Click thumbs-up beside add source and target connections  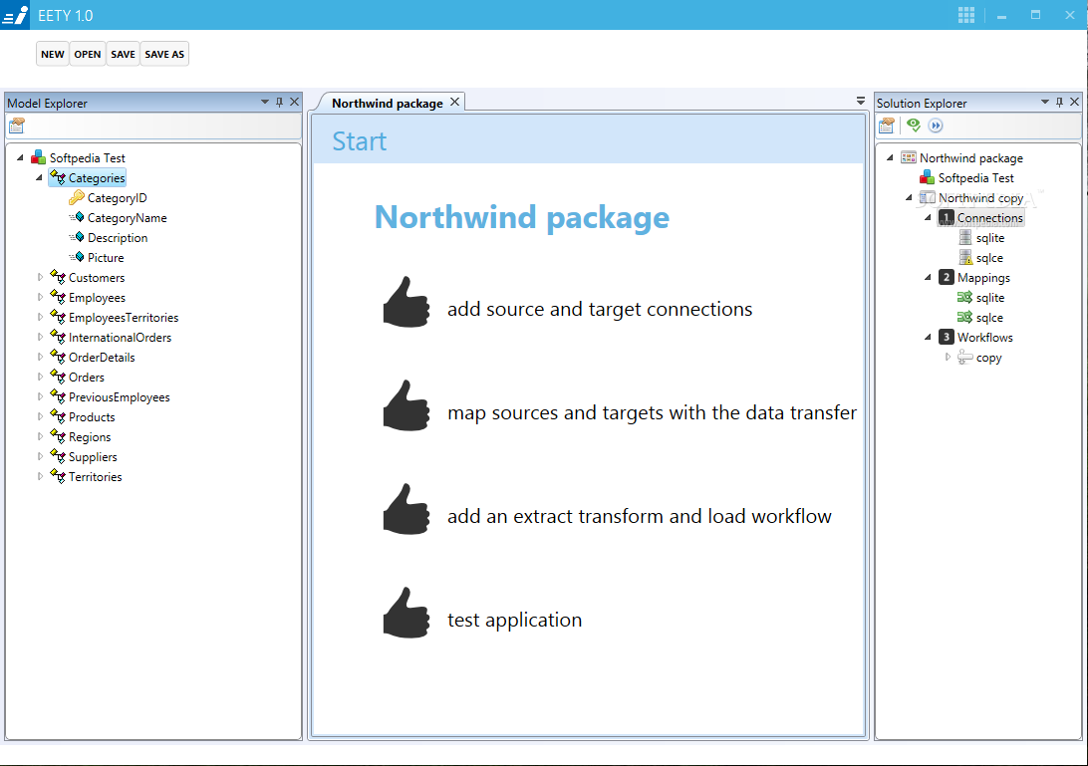(407, 303)
